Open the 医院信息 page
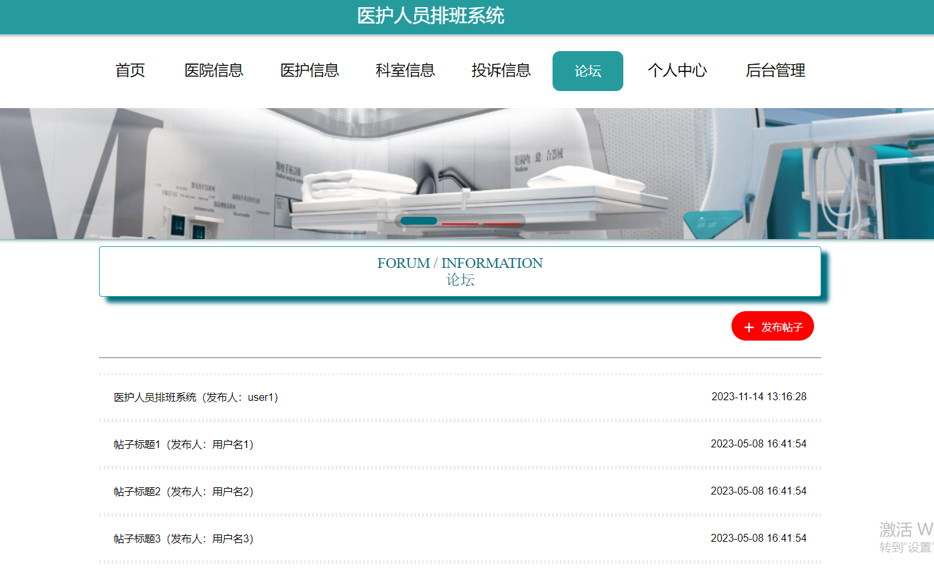The width and height of the screenshot is (934, 581). tap(214, 71)
